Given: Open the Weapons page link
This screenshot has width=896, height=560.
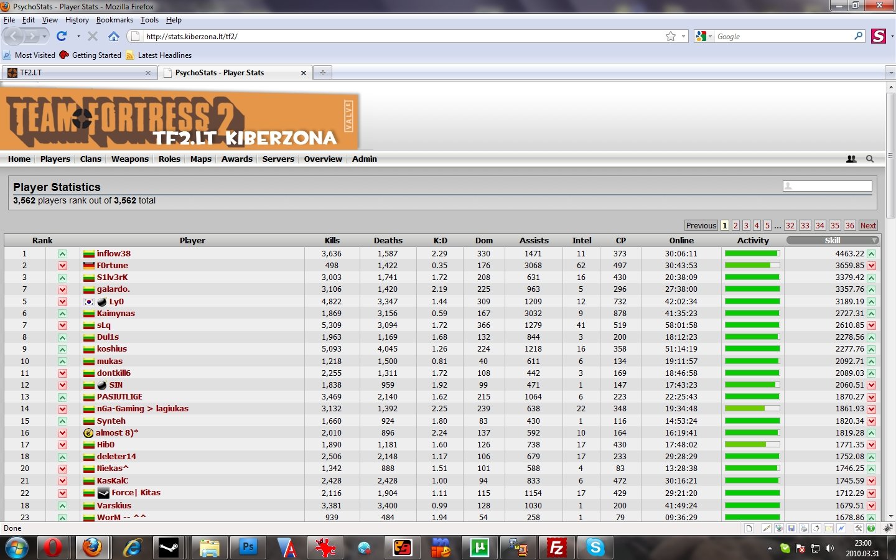Looking at the screenshot, I should point(129,159).
